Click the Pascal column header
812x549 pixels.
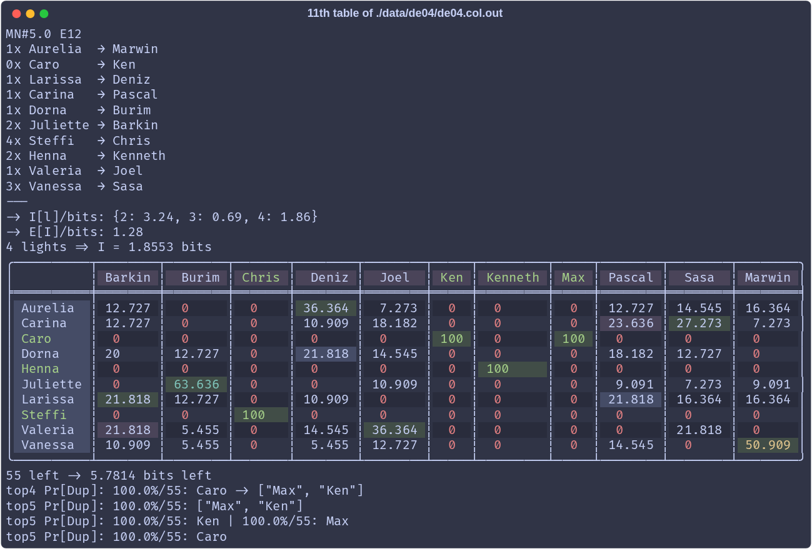(631, 278)
